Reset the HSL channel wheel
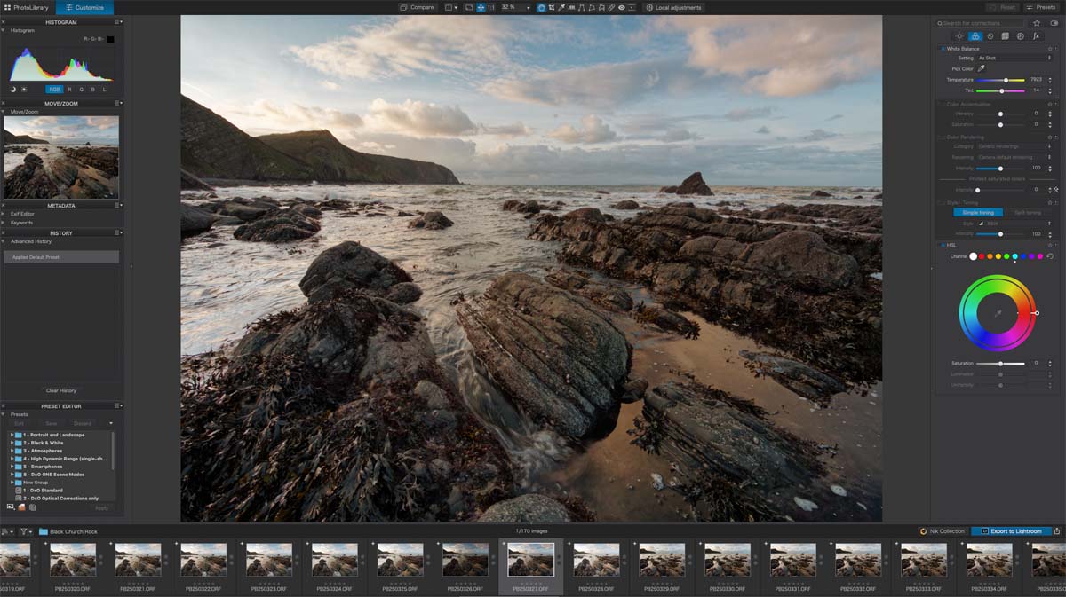 pos(1050,256)
